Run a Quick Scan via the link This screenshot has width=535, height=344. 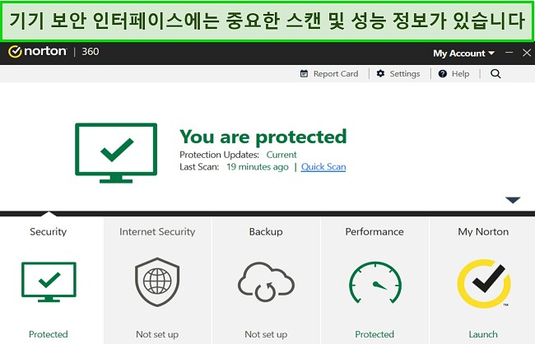323,167
